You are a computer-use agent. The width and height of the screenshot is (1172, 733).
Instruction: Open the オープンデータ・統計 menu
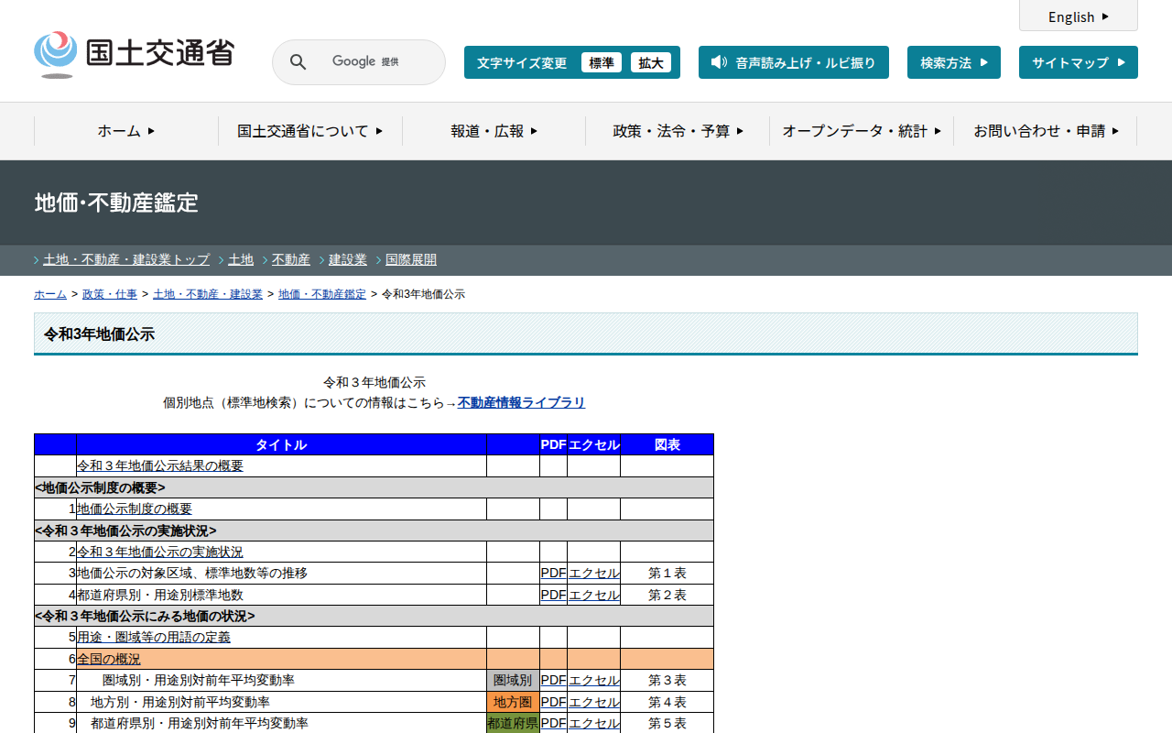tap(862, 131)
